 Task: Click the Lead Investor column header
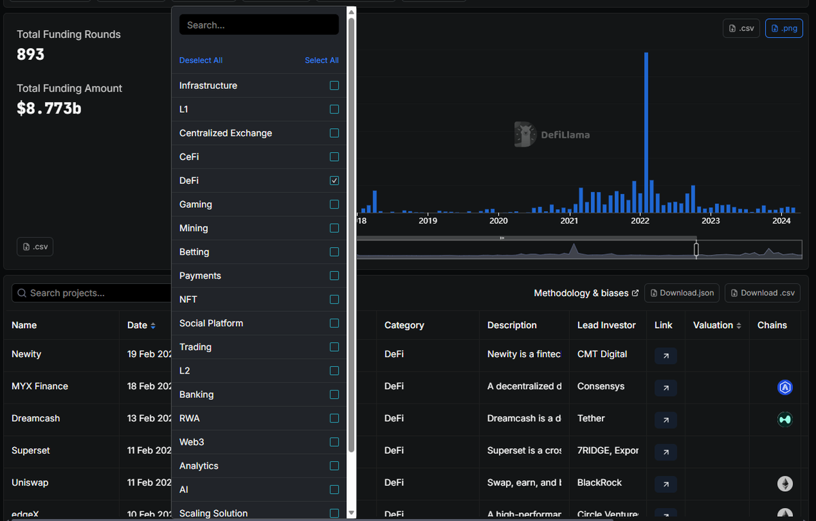[607, 325]
